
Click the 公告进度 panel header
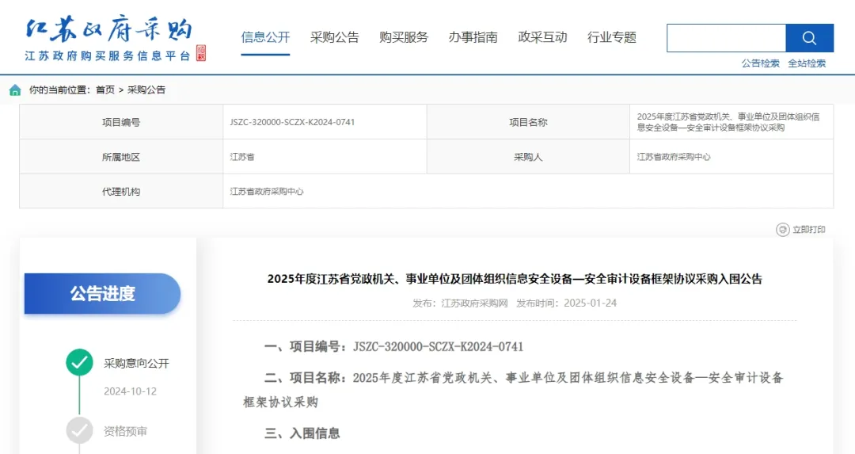pos(102,294)
